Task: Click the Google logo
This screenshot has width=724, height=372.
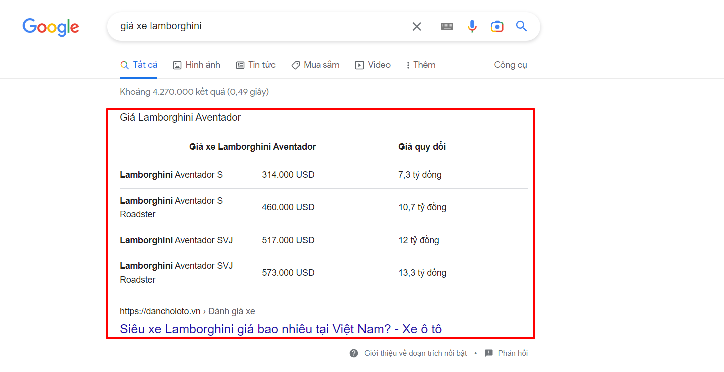Action: pyautogui.click(x=51, y=27)
